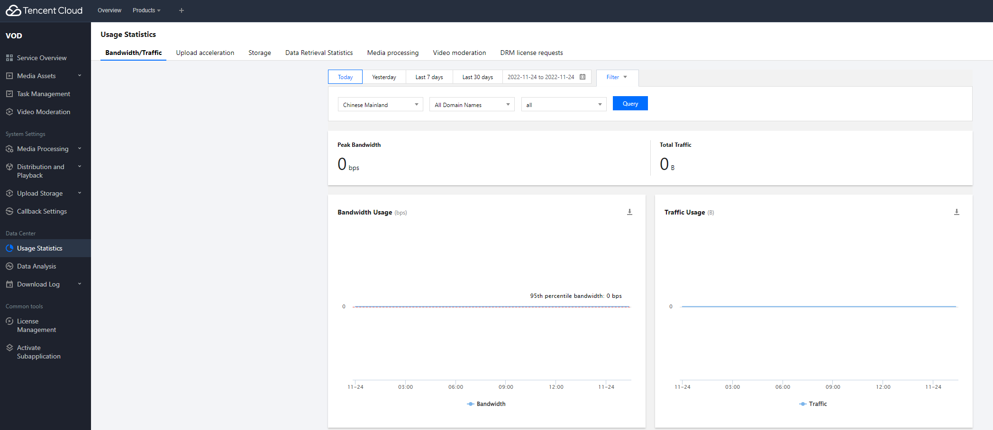Screen dimensions: 993x430
Task: Toggle the Traffic legend series
Action: tap(813, 404)
